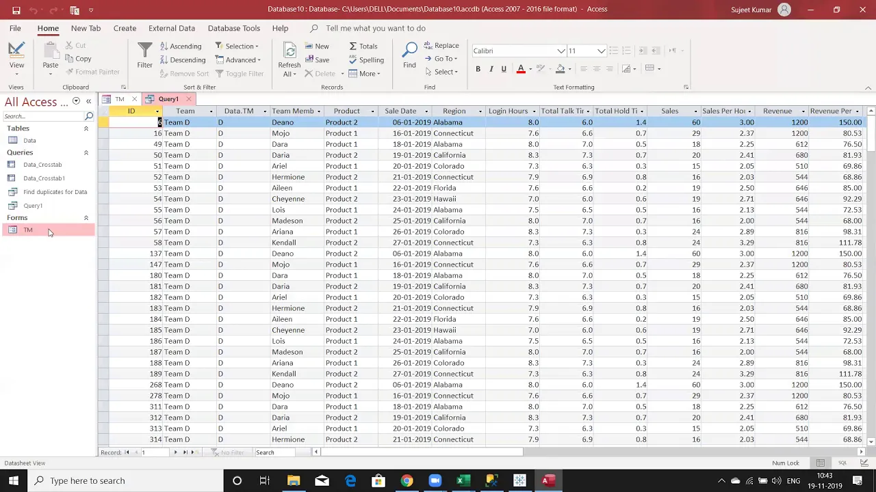Click the Toggle Filter button
This screenshot has height=492, width=876.
[x=239, y=73]
